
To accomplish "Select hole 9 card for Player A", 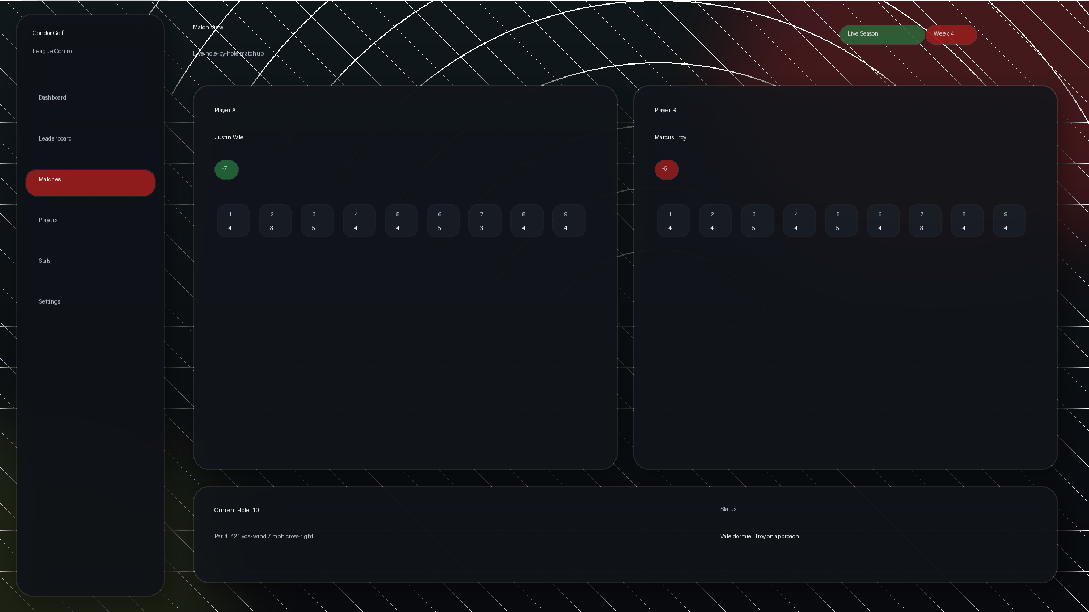I will tap(569, 220).
